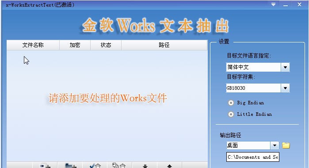Click the 输出路径 label
309x168 pixels.
[230, 135]
